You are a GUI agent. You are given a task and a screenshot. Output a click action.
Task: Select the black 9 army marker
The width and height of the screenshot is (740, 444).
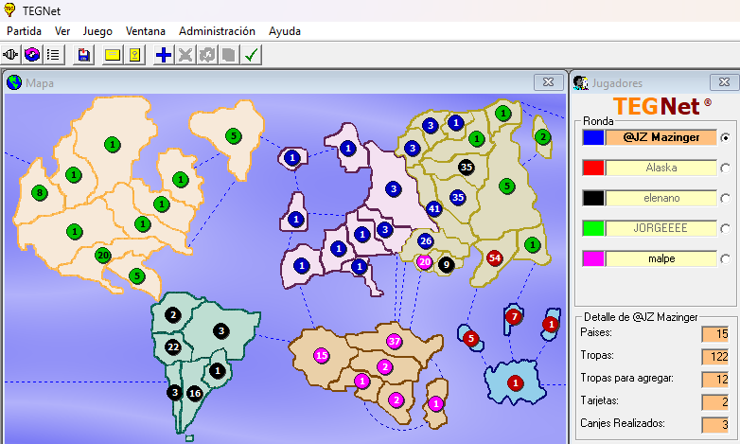pos(447,265)
